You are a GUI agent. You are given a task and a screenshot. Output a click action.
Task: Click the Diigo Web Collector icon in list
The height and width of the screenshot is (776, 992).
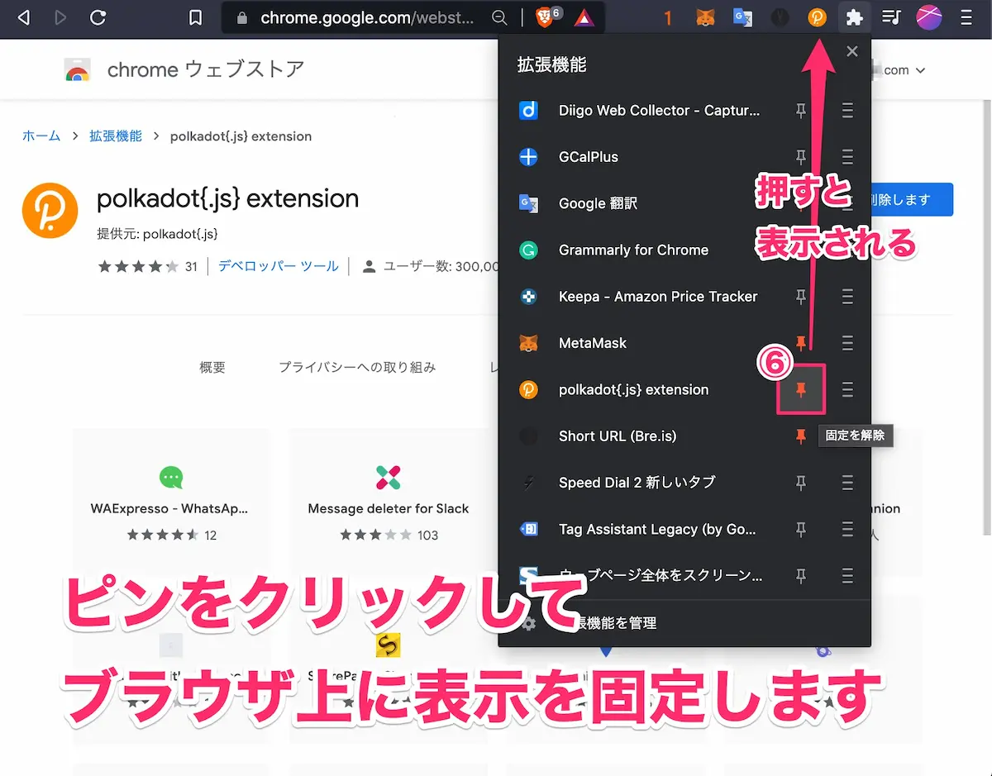tap(528, 110)
